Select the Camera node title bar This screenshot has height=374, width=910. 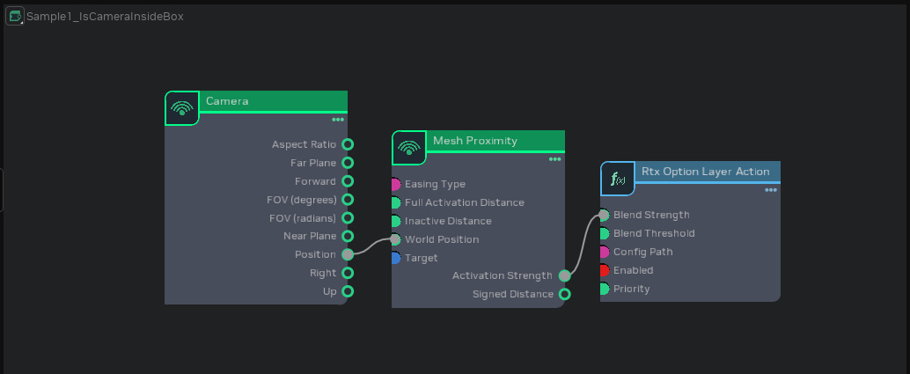coord(273,101)
